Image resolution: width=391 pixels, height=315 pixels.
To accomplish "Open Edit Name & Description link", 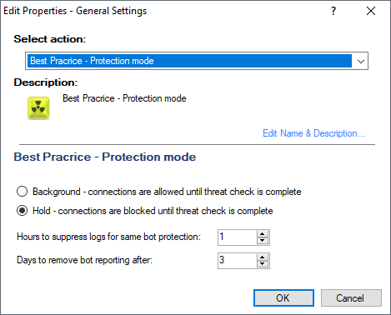I will click(x=313, y=133).
